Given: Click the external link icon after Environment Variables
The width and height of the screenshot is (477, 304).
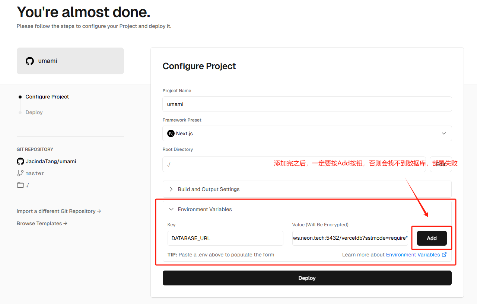Looking at the screenshot, I should click(x=444, y=255).
